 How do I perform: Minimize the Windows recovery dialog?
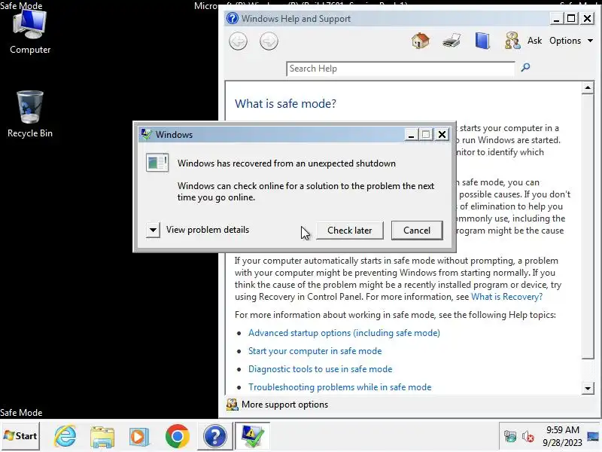click(411, 134)
